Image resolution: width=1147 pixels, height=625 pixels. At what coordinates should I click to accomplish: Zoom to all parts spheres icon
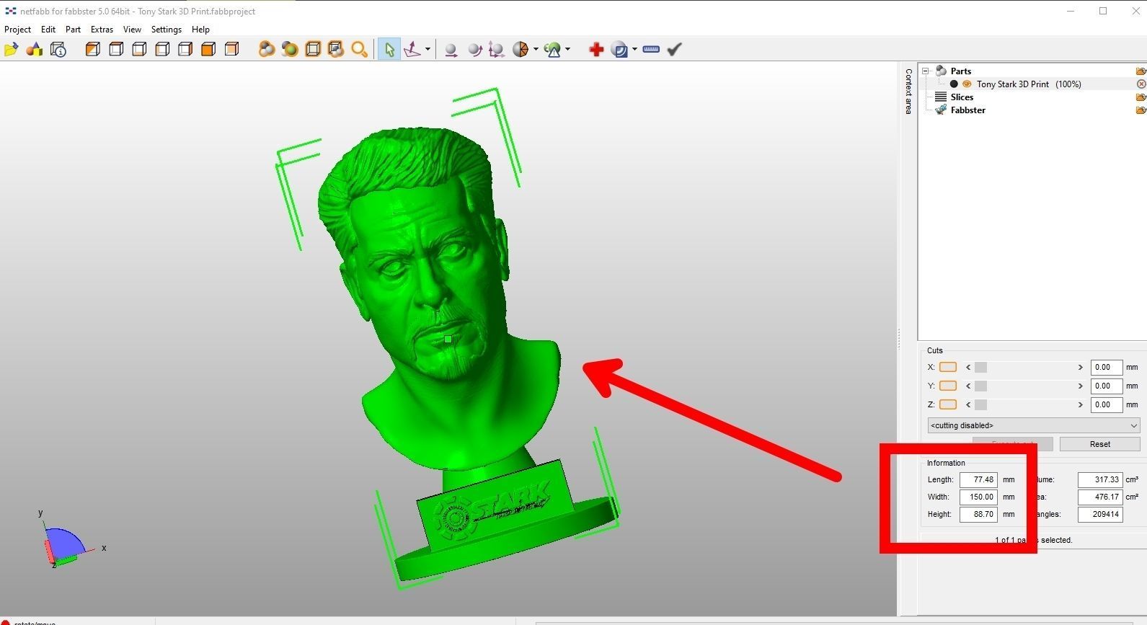(267, 49)
